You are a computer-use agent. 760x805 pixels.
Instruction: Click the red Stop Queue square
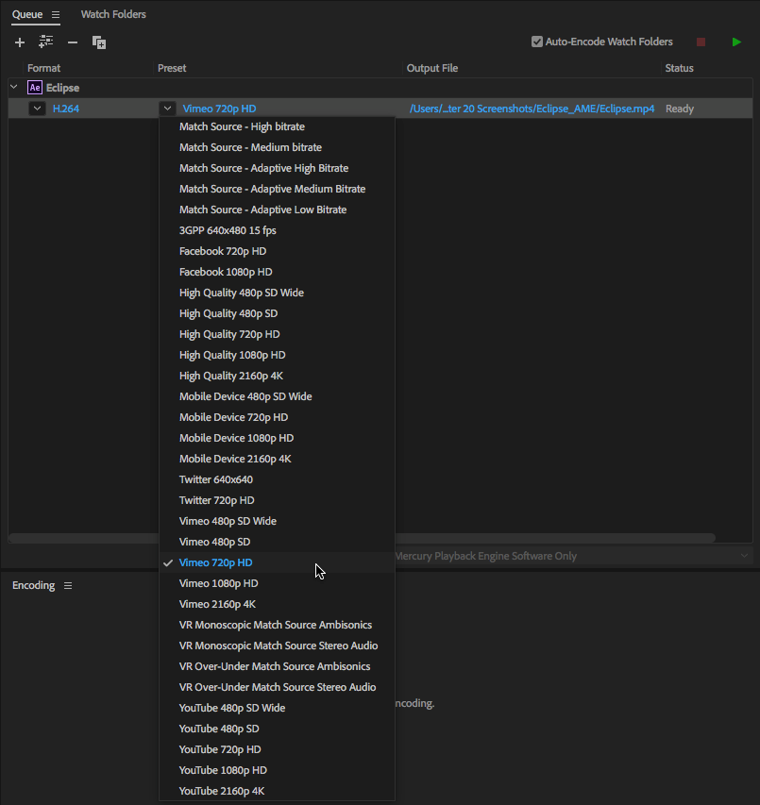(701, 42)
